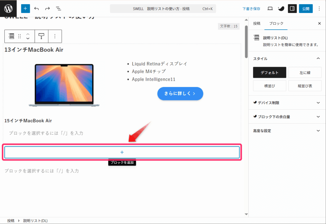
Task: Open the SWELL settings icon
Action: pyautogui.click(x=281, y=9)
